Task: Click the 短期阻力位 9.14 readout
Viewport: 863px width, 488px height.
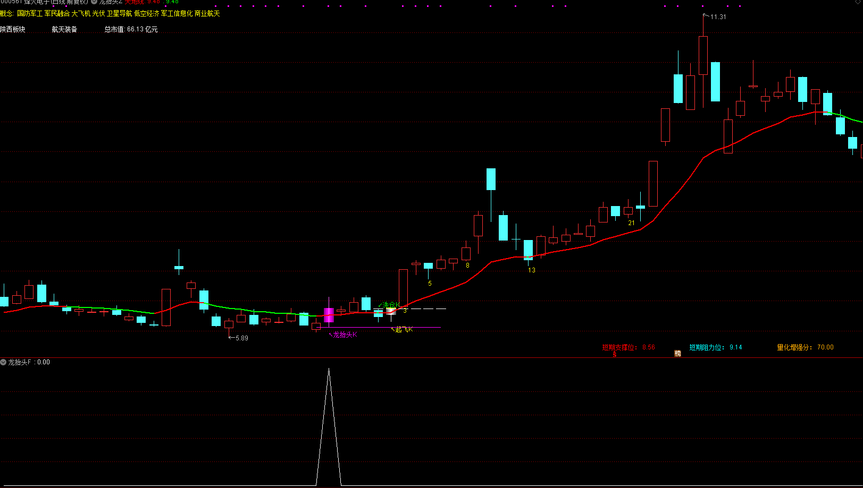Action: pyautogui.click(x=716, y=347)
